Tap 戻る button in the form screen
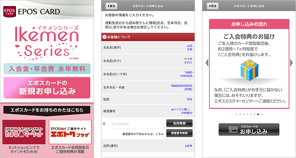 (111, 6)
